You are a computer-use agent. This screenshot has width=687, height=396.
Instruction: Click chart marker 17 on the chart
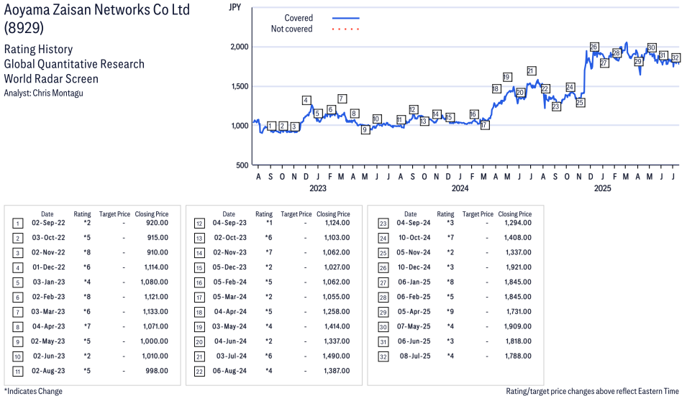click(484, 125)
